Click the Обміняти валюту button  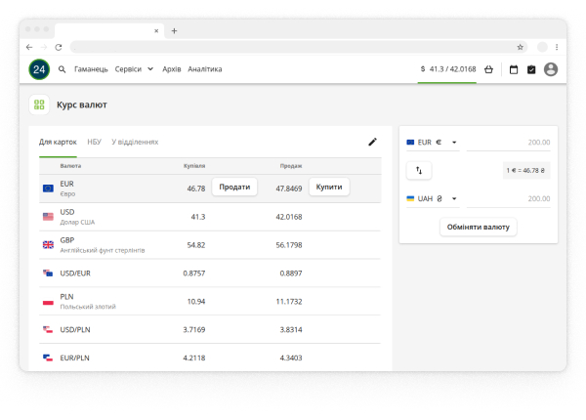point(479,227)
